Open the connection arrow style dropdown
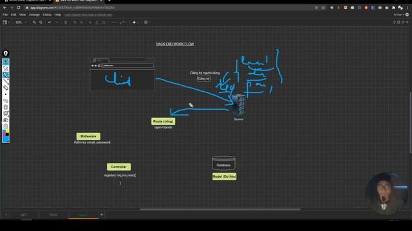This screenshot has width=412, height=231. 113,22
